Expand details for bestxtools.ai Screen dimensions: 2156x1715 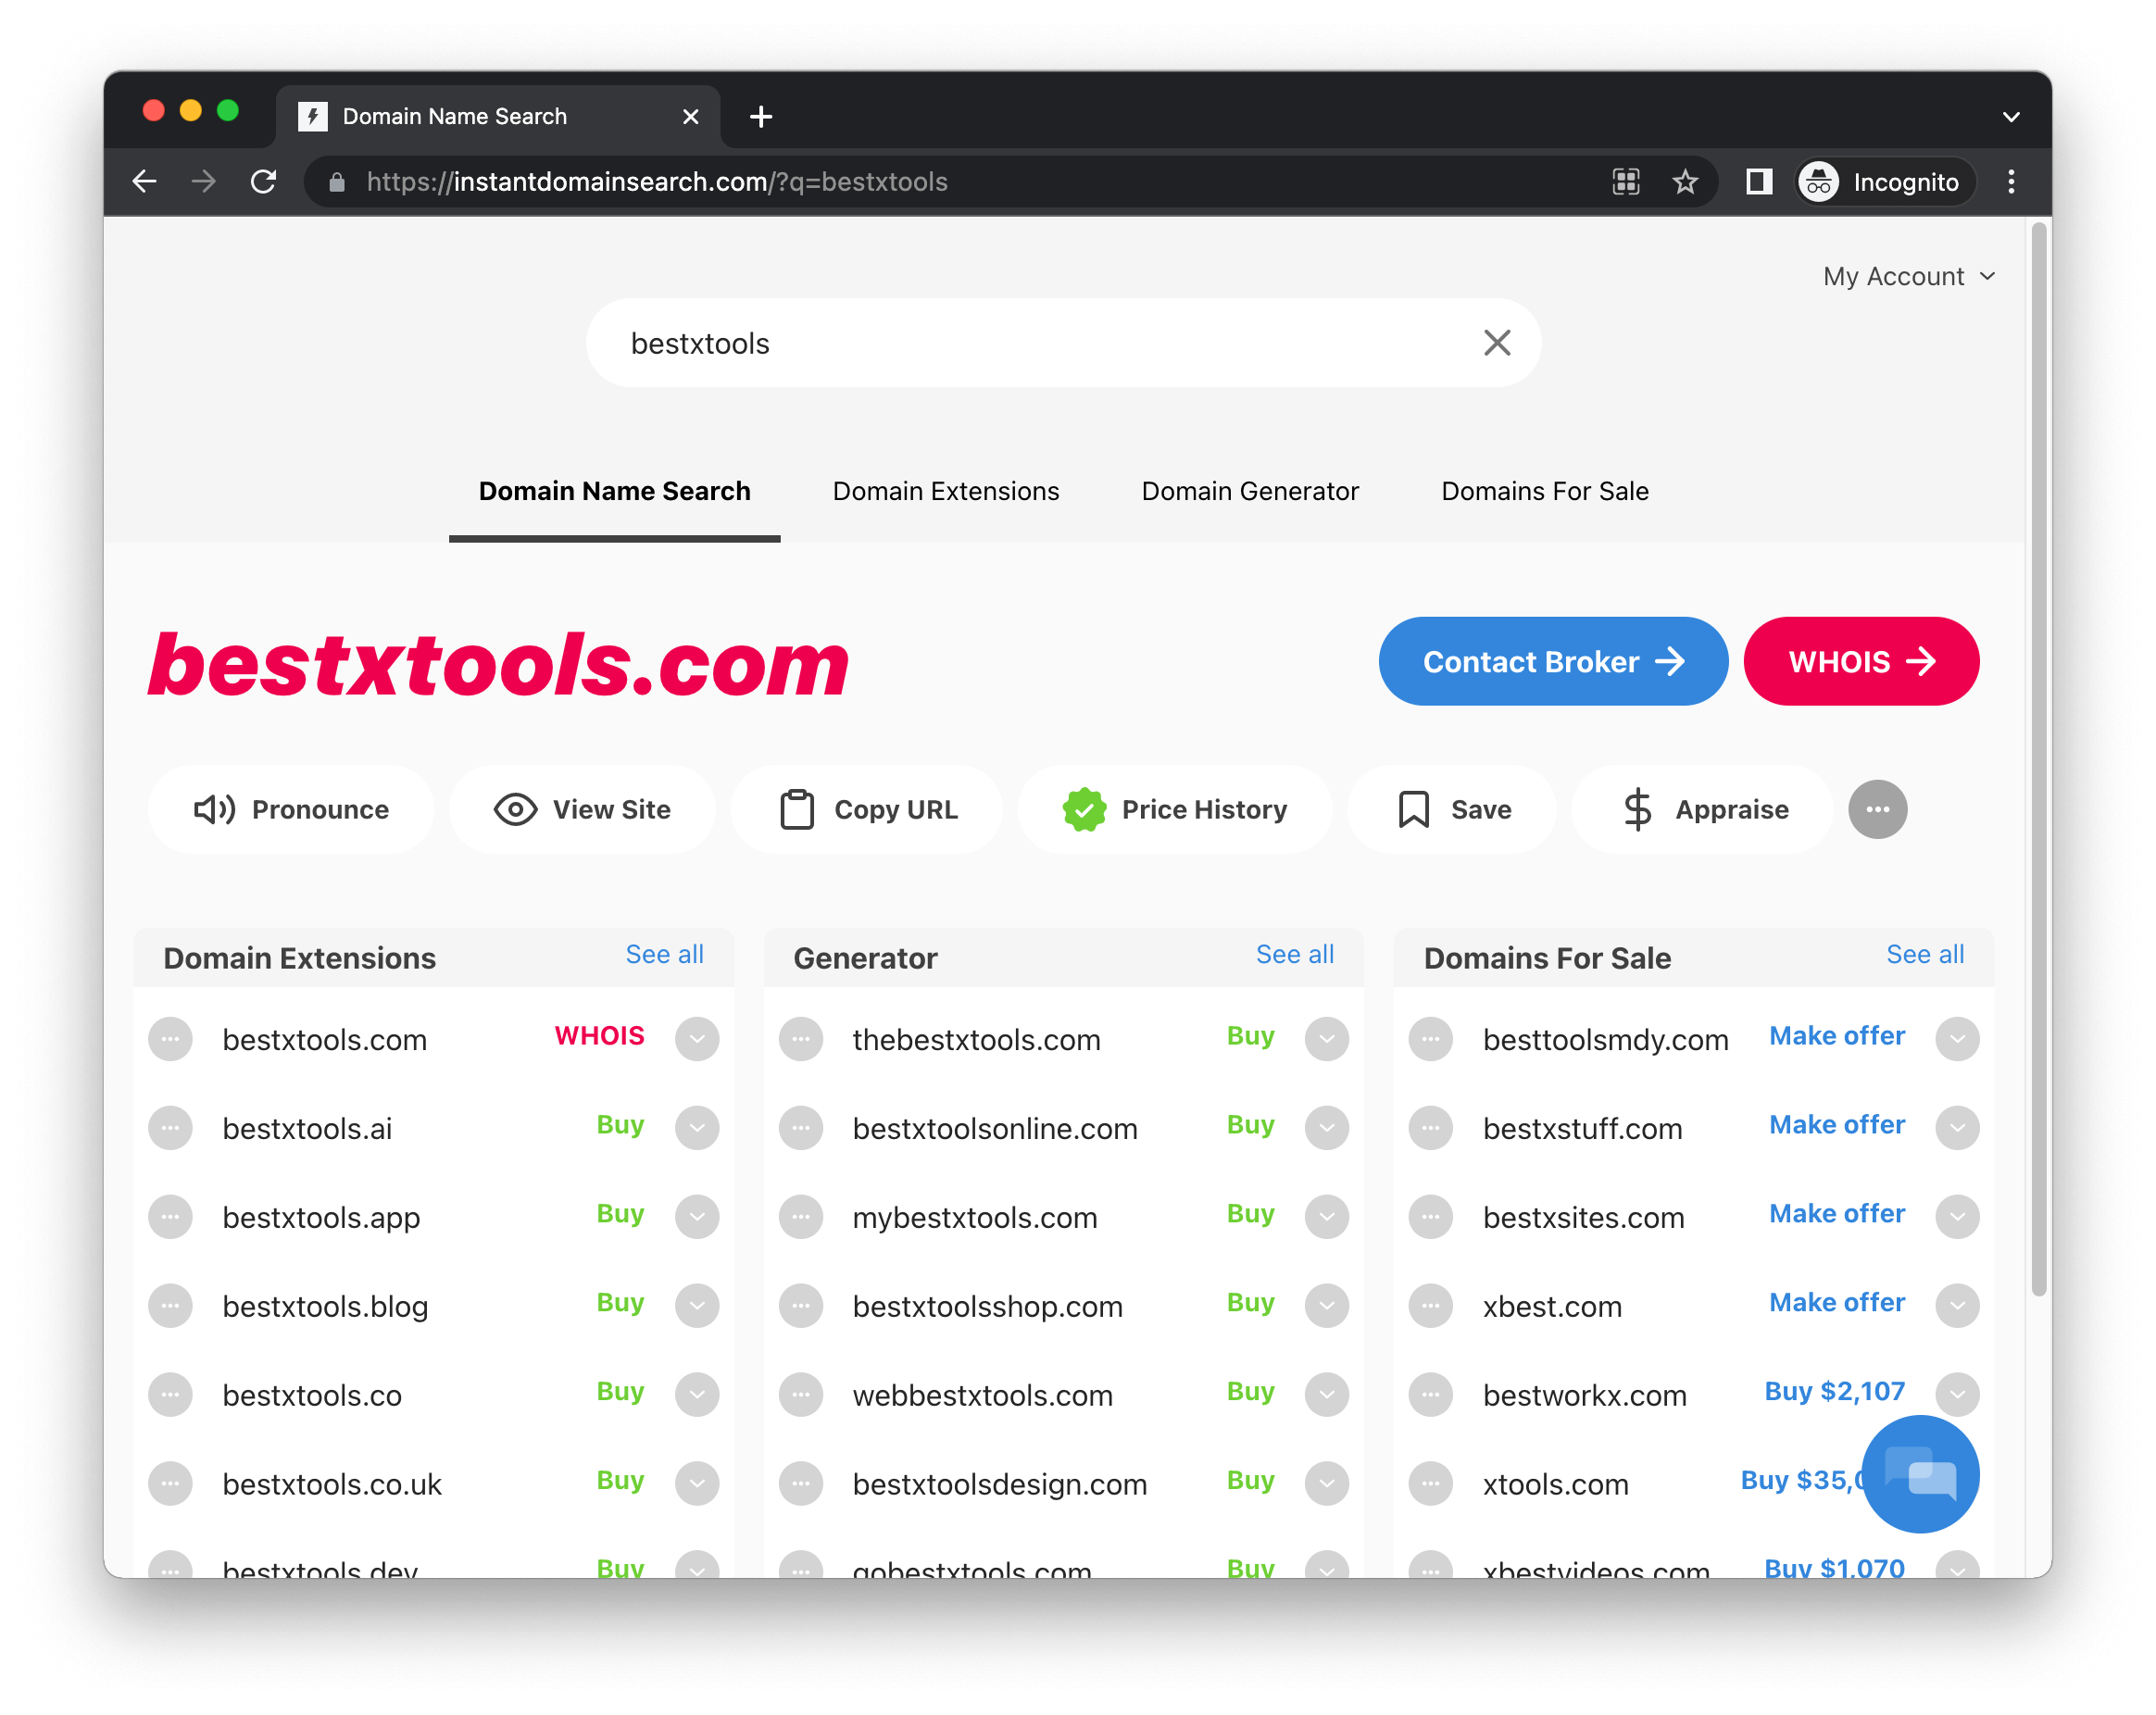coord(697,1128)
